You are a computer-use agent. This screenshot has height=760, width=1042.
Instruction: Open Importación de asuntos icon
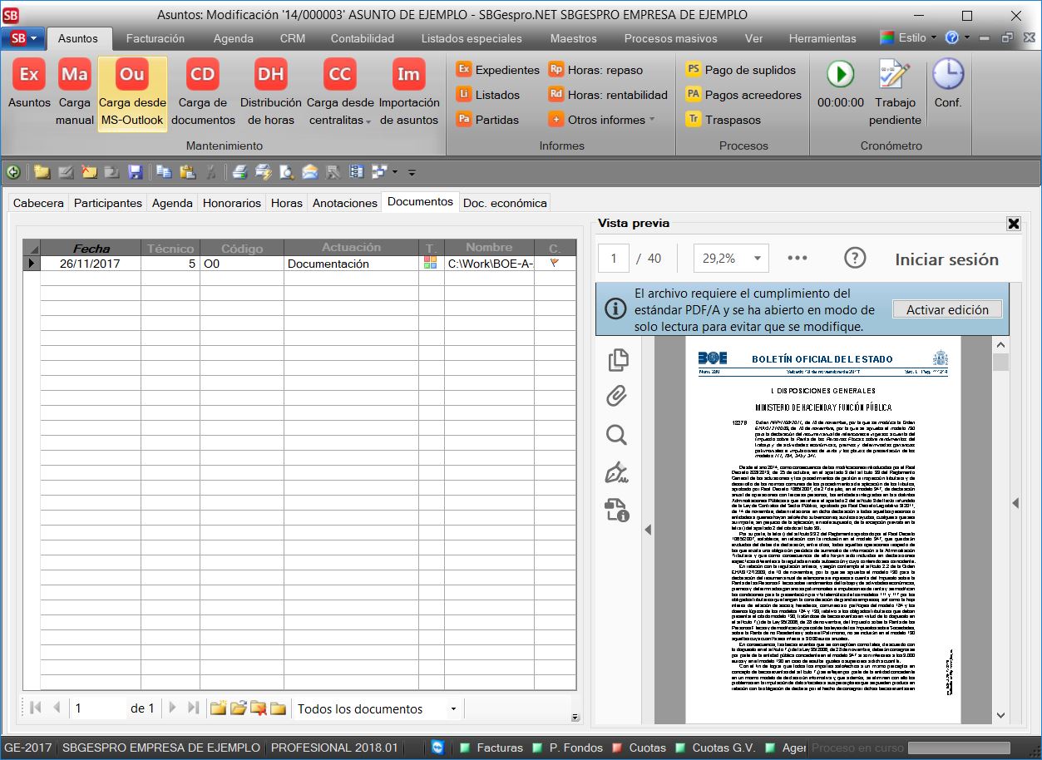408,75
